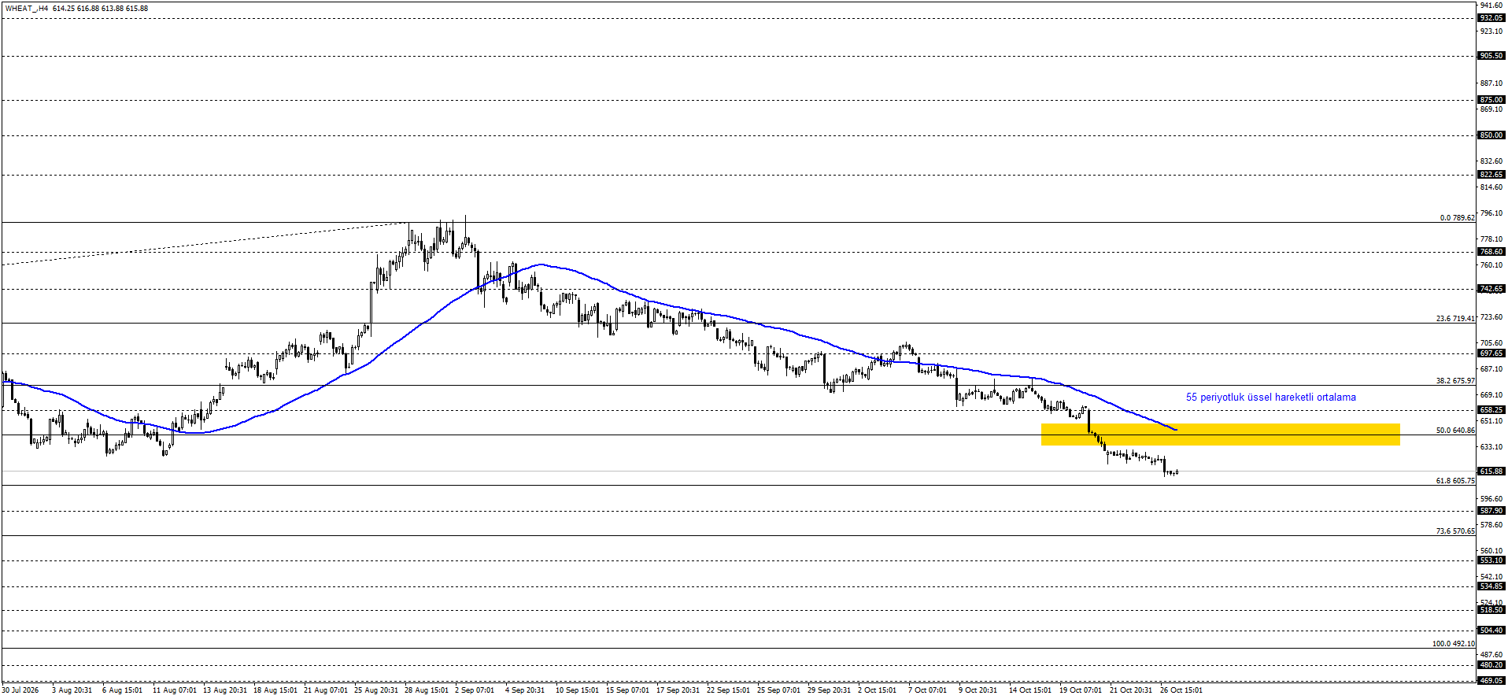Click the 941.60 price scale value
This screenshot has height=699, width=1508.
click(x=1491, y=5)
